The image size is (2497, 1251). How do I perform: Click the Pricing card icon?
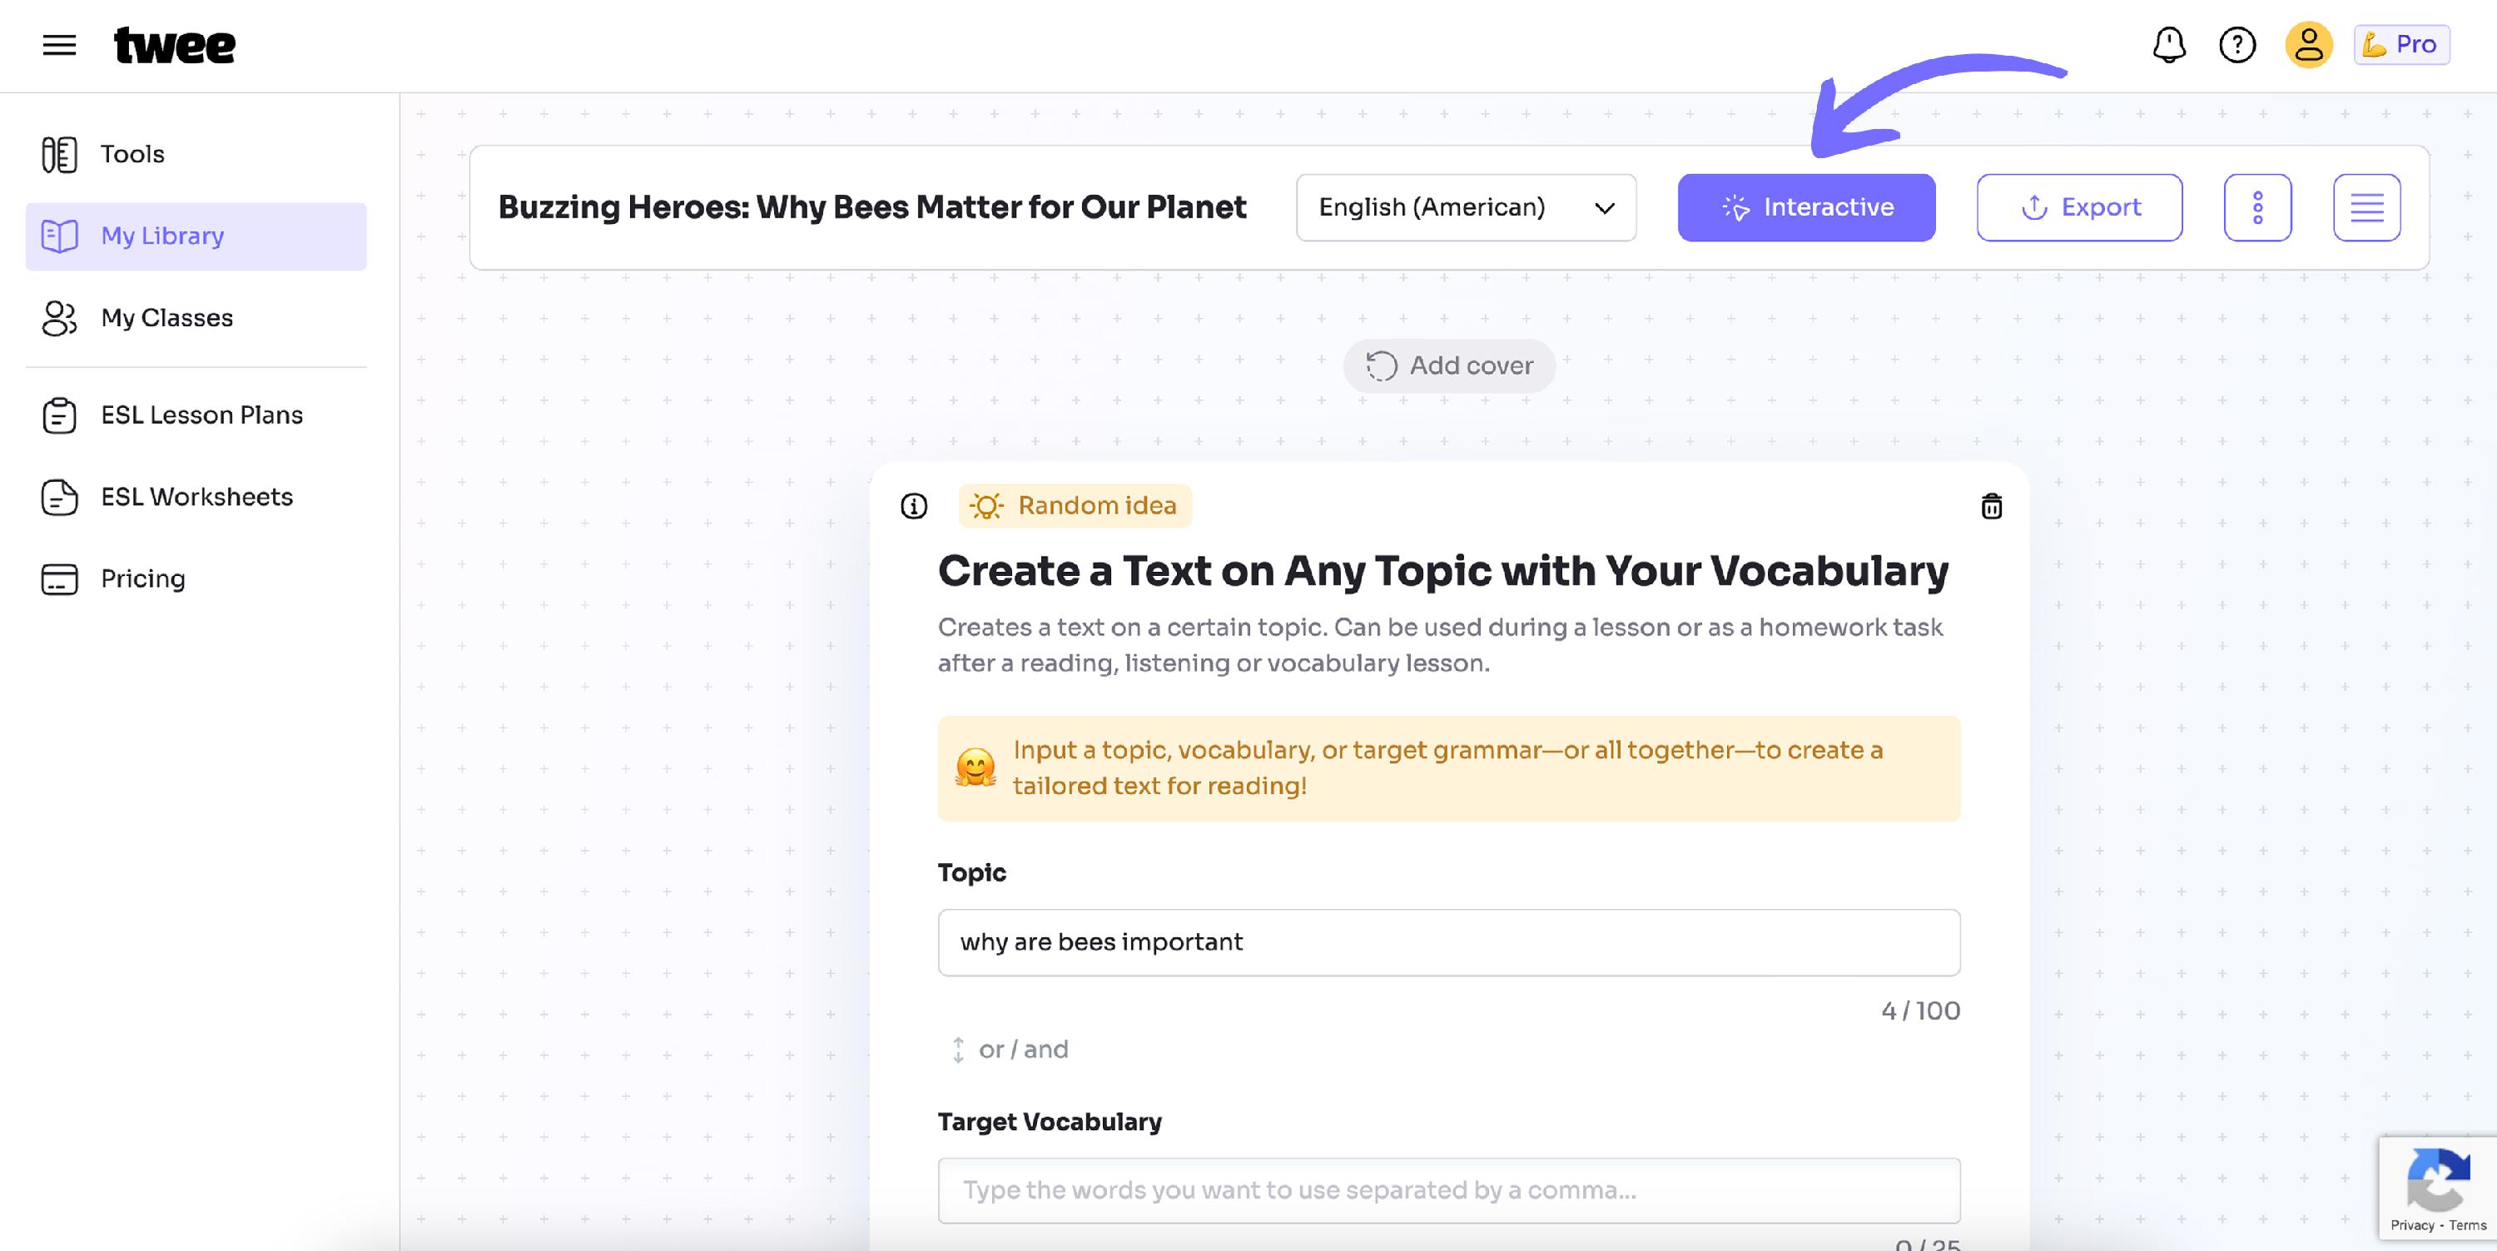tap(59, 578)
